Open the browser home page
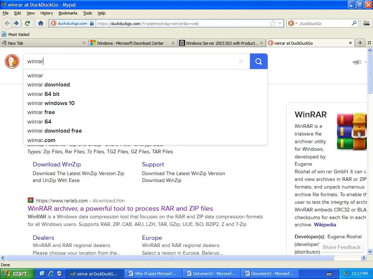 click(x=41, y=23)
